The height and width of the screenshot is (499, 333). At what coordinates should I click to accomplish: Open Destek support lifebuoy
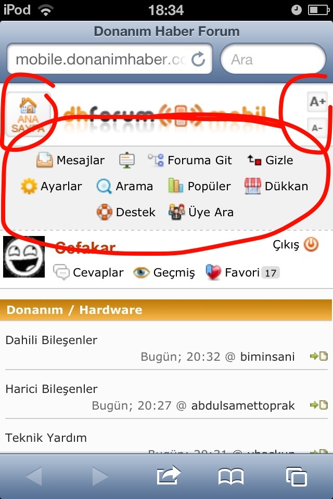pos(126,212)
